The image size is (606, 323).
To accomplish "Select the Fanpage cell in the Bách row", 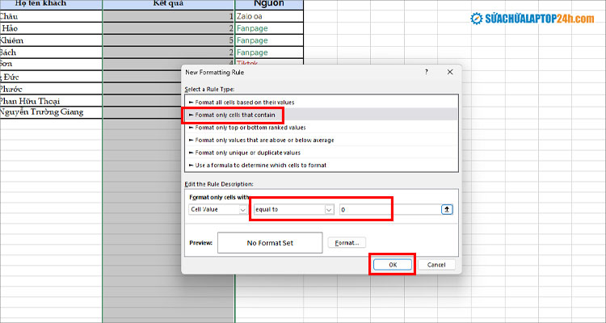I will [269, 52].
